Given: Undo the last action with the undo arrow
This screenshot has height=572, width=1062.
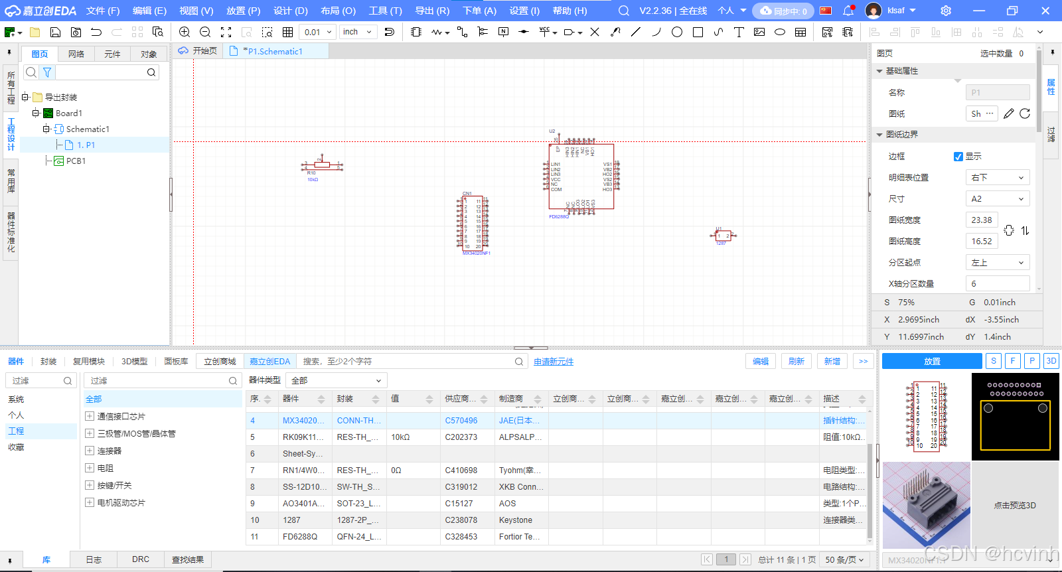Looking at the screenshot, I should (x=96, y=32).
